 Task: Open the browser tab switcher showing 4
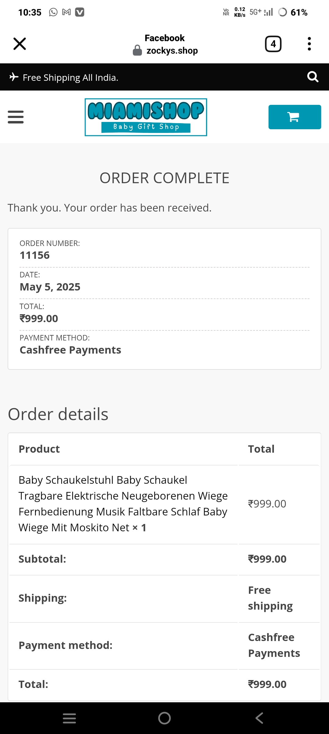click(273, 44)
